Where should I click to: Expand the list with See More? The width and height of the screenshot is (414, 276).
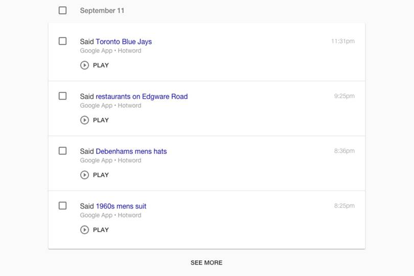click(x=206, y=263)
